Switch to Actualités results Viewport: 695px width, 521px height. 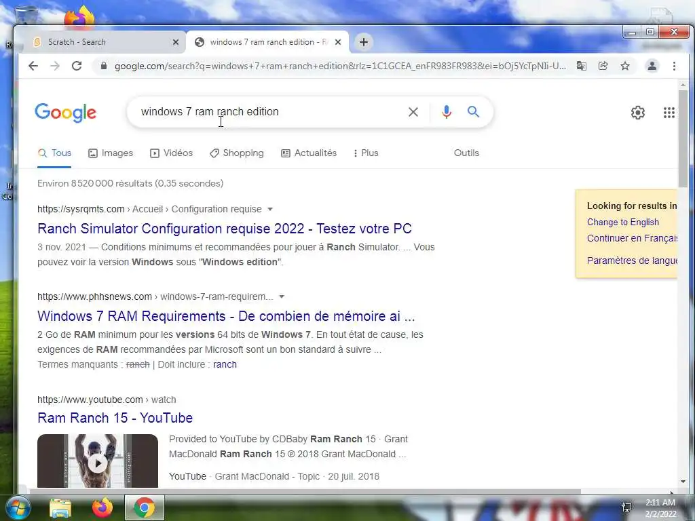click(309, 153)
